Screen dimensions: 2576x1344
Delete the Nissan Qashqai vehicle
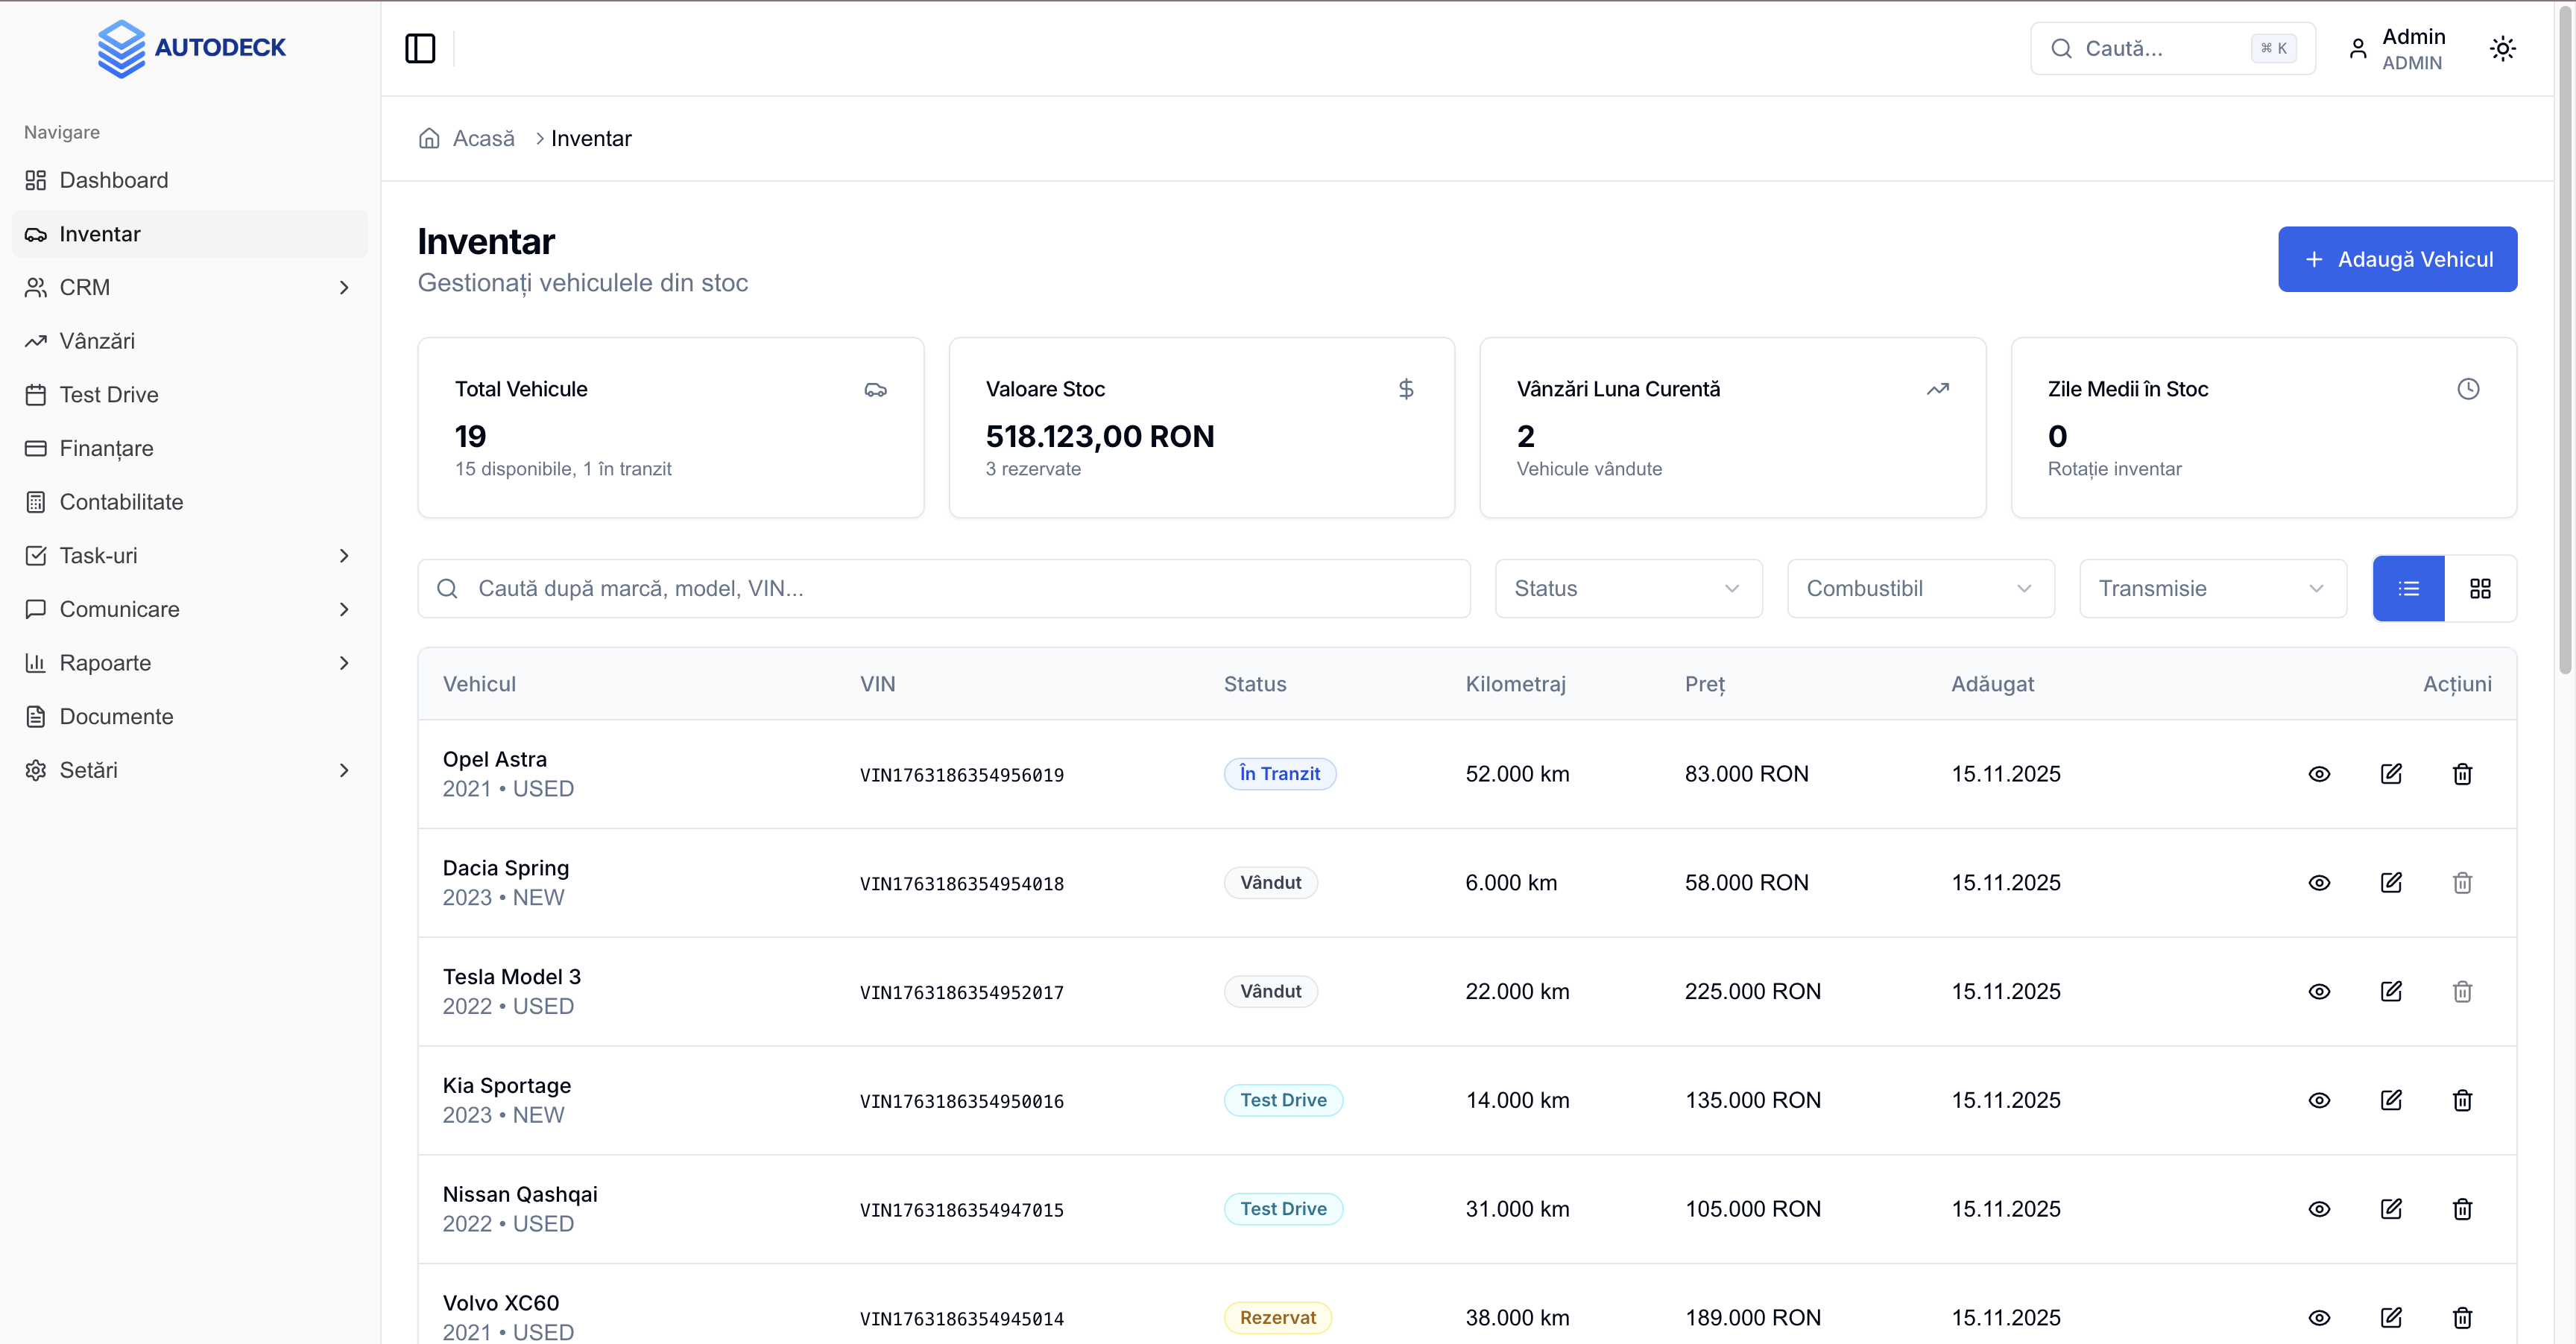2462,1209
